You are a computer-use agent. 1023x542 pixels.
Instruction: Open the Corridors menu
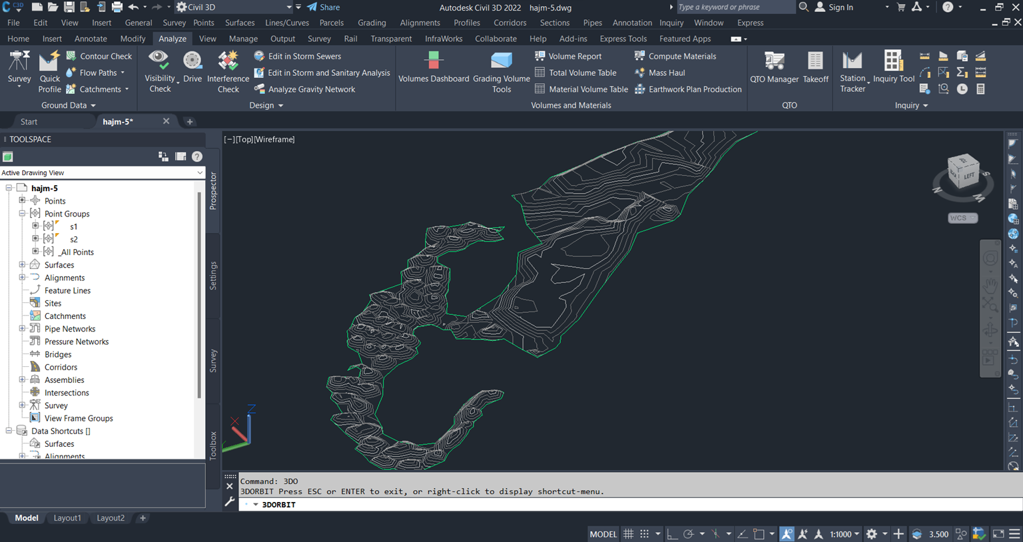click(x=510, y=23)
